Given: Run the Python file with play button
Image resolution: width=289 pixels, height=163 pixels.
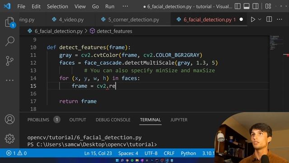Looking at the screenshot, I should pyautogui.click(x=253, y=19).
